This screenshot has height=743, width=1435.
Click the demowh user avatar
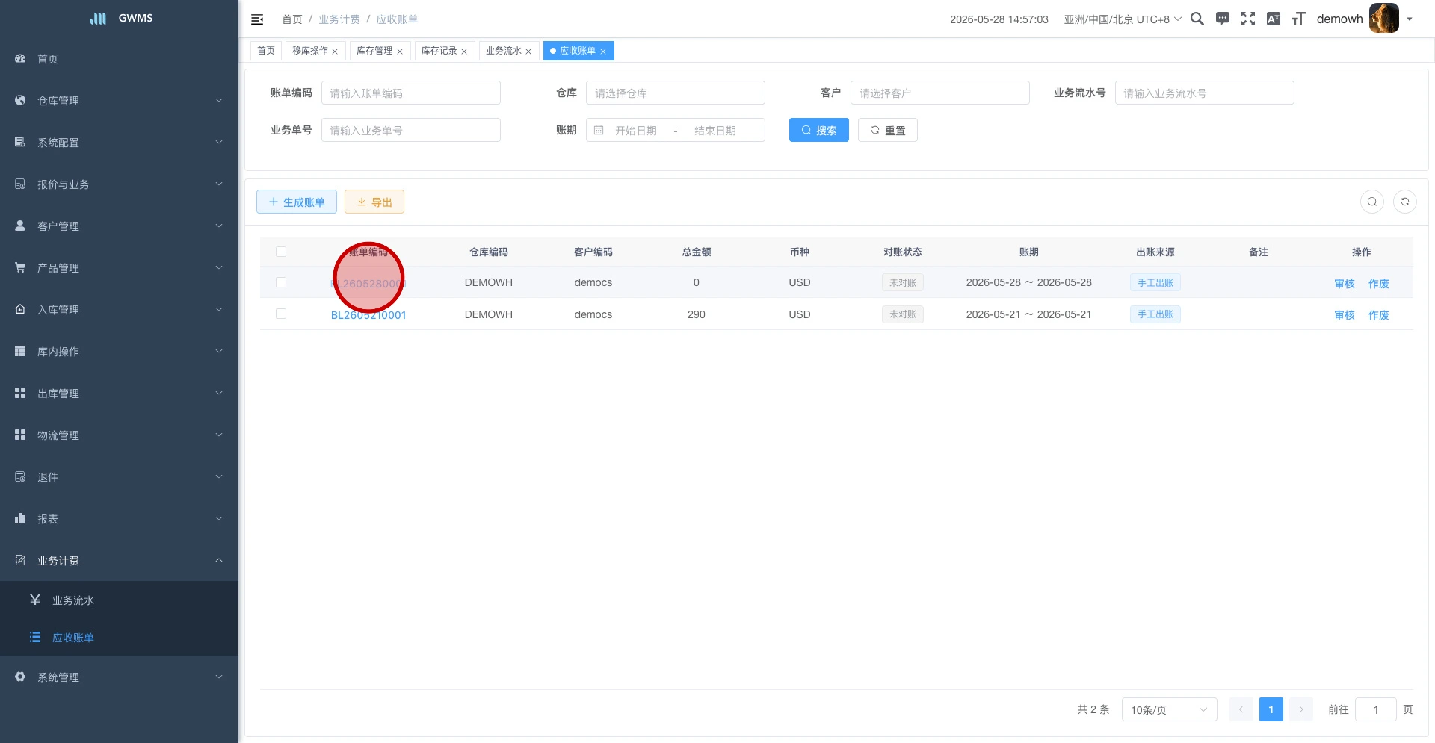pyautogui.click(x=1383, y=19)
